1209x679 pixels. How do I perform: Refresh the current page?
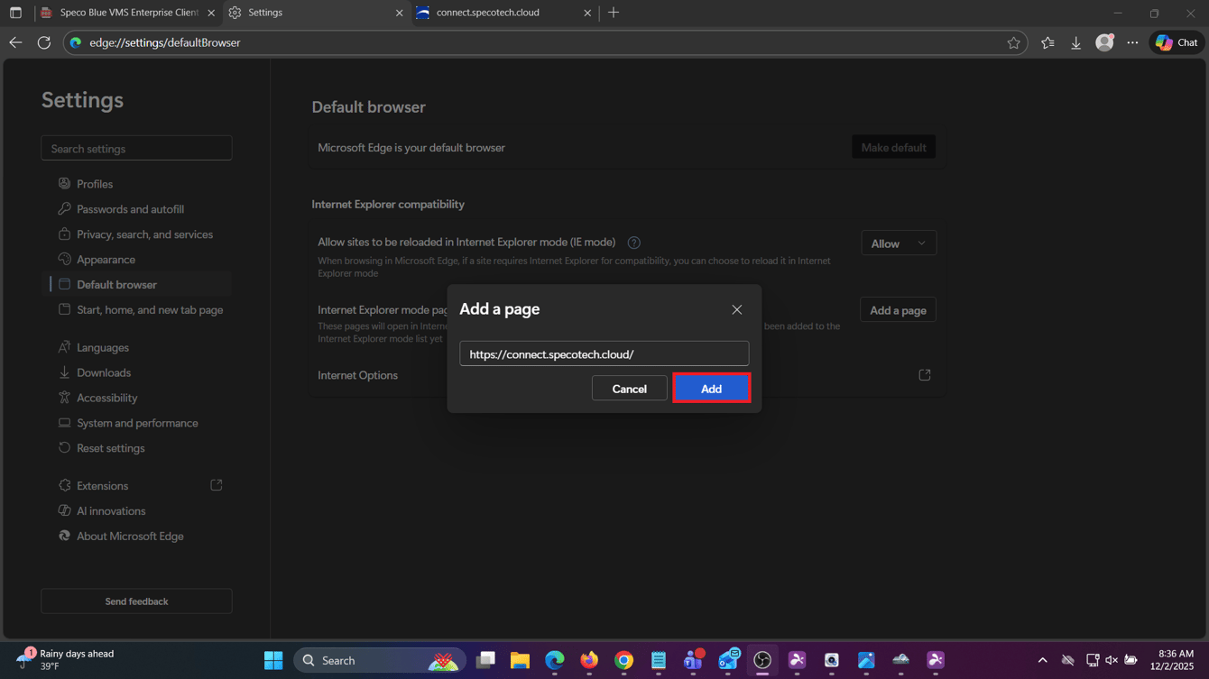click(43, 42)
